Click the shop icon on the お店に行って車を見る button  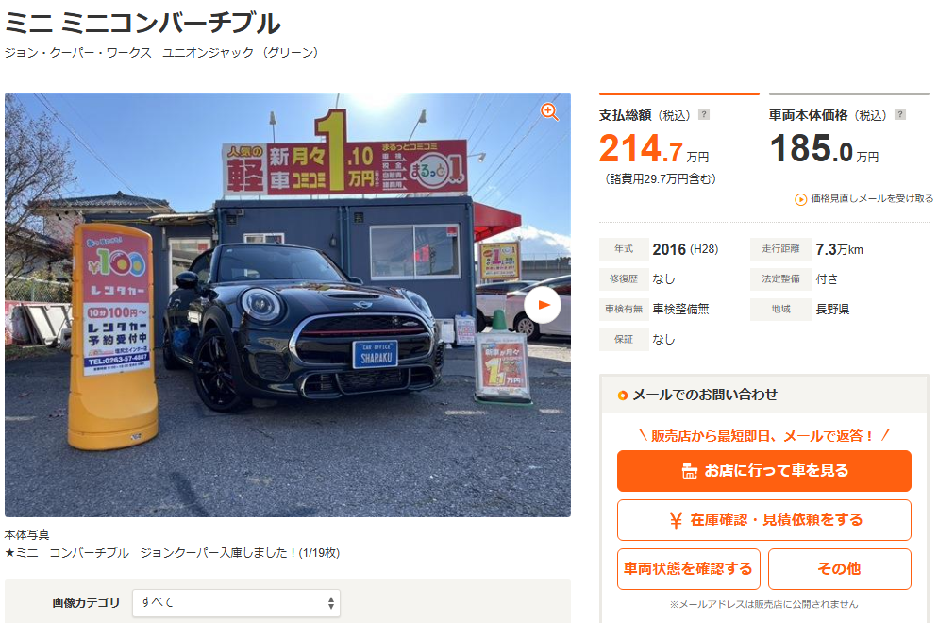click(x=689, y=471)
